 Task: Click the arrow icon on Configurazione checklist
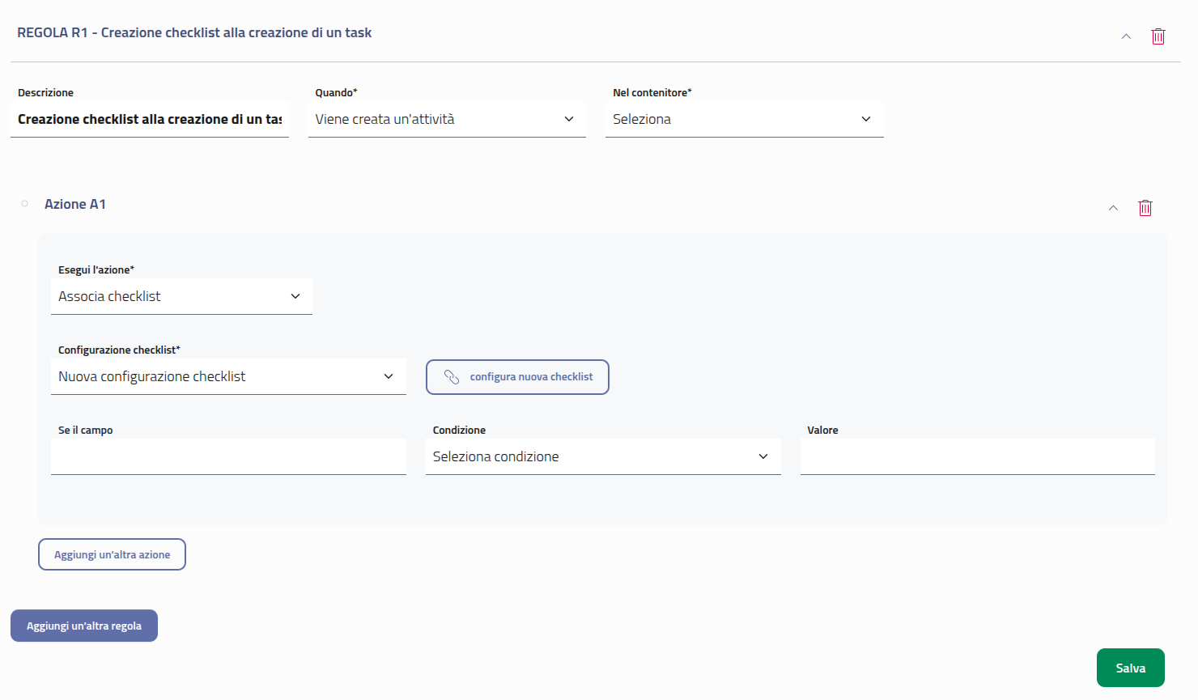(x=389, y=376)
